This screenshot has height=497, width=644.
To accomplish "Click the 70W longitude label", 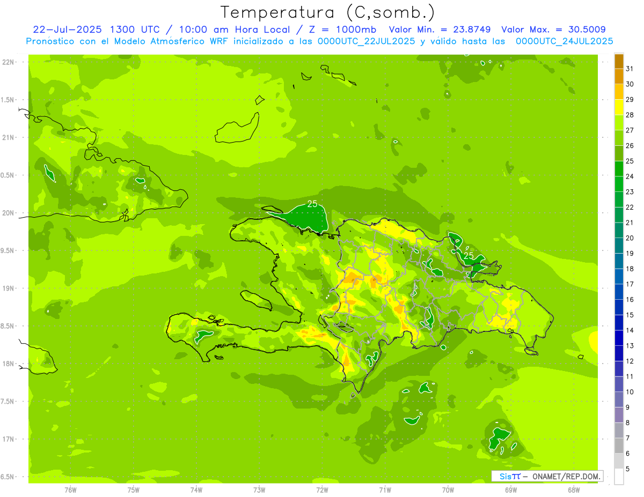I will pos(448,489).
